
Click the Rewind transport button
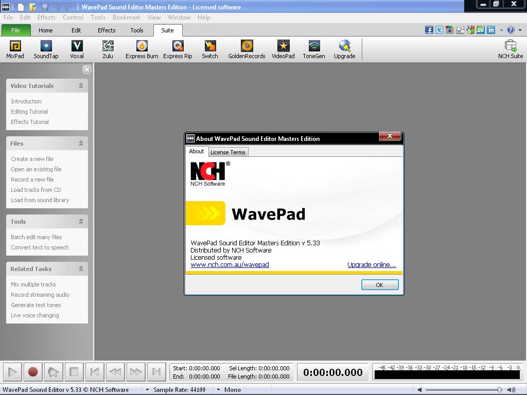(115, 372)
